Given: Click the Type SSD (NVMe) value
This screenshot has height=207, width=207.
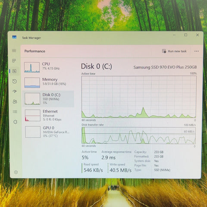Looking at the screenshot, I should click(162, 170).
